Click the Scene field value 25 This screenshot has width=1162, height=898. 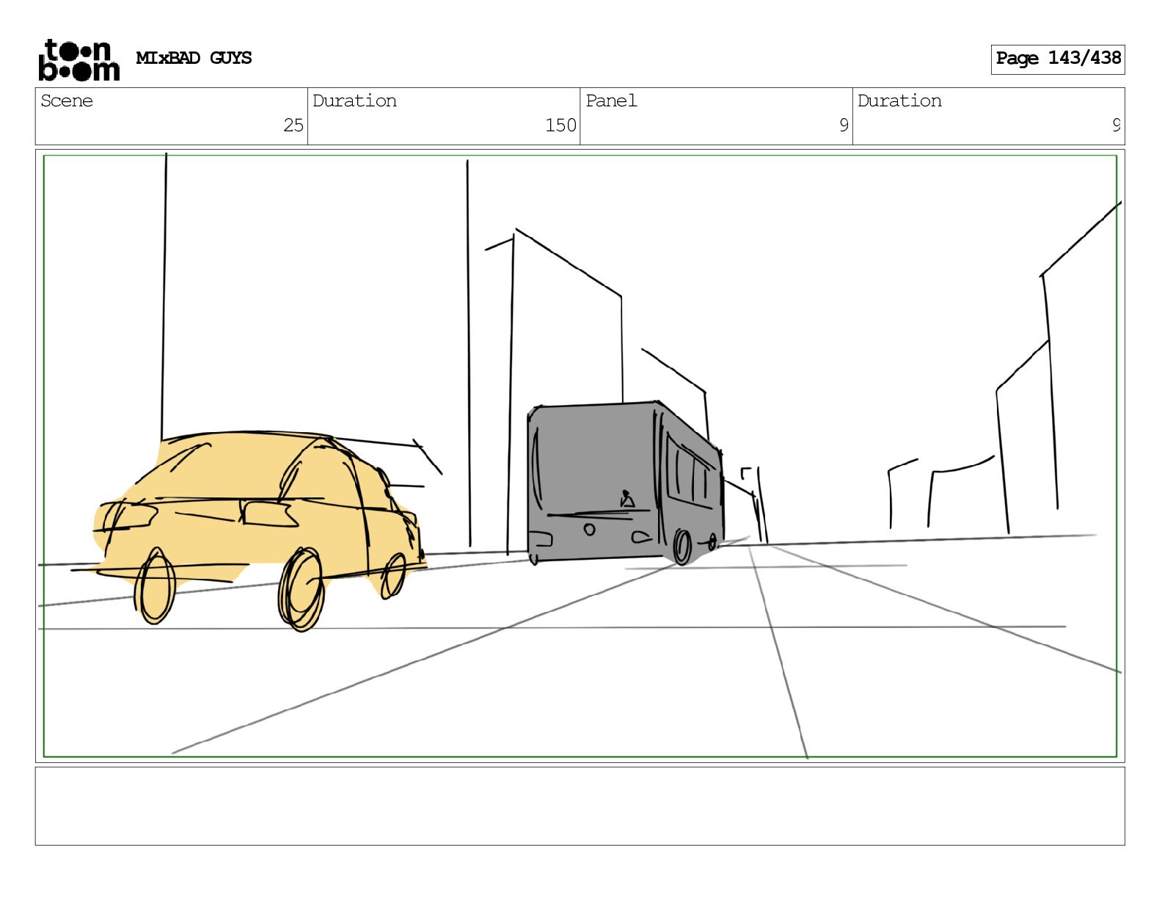tap(293, 125)
